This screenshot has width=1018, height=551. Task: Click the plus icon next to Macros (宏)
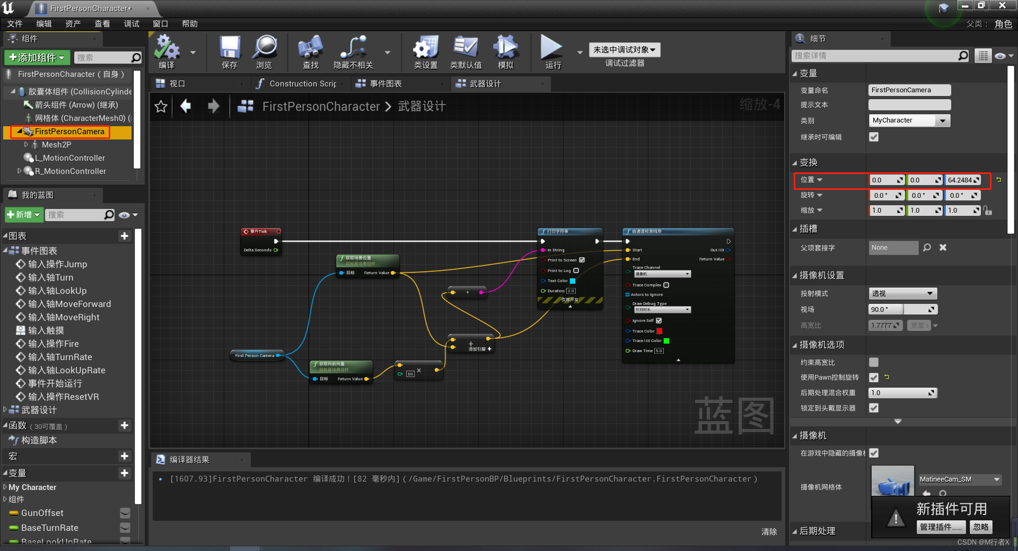pos(125,456)
